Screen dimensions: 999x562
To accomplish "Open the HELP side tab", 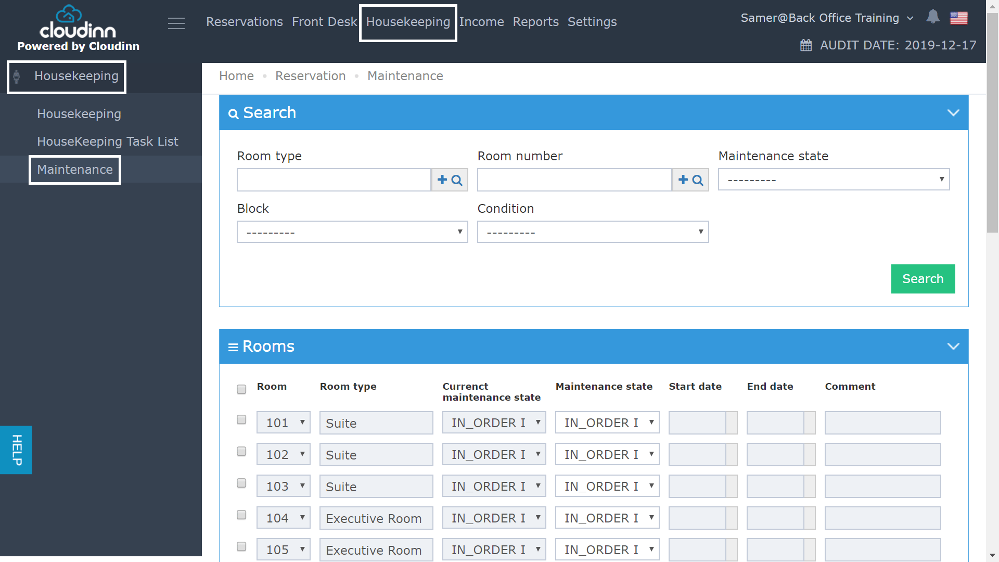I will pos(16,450).
